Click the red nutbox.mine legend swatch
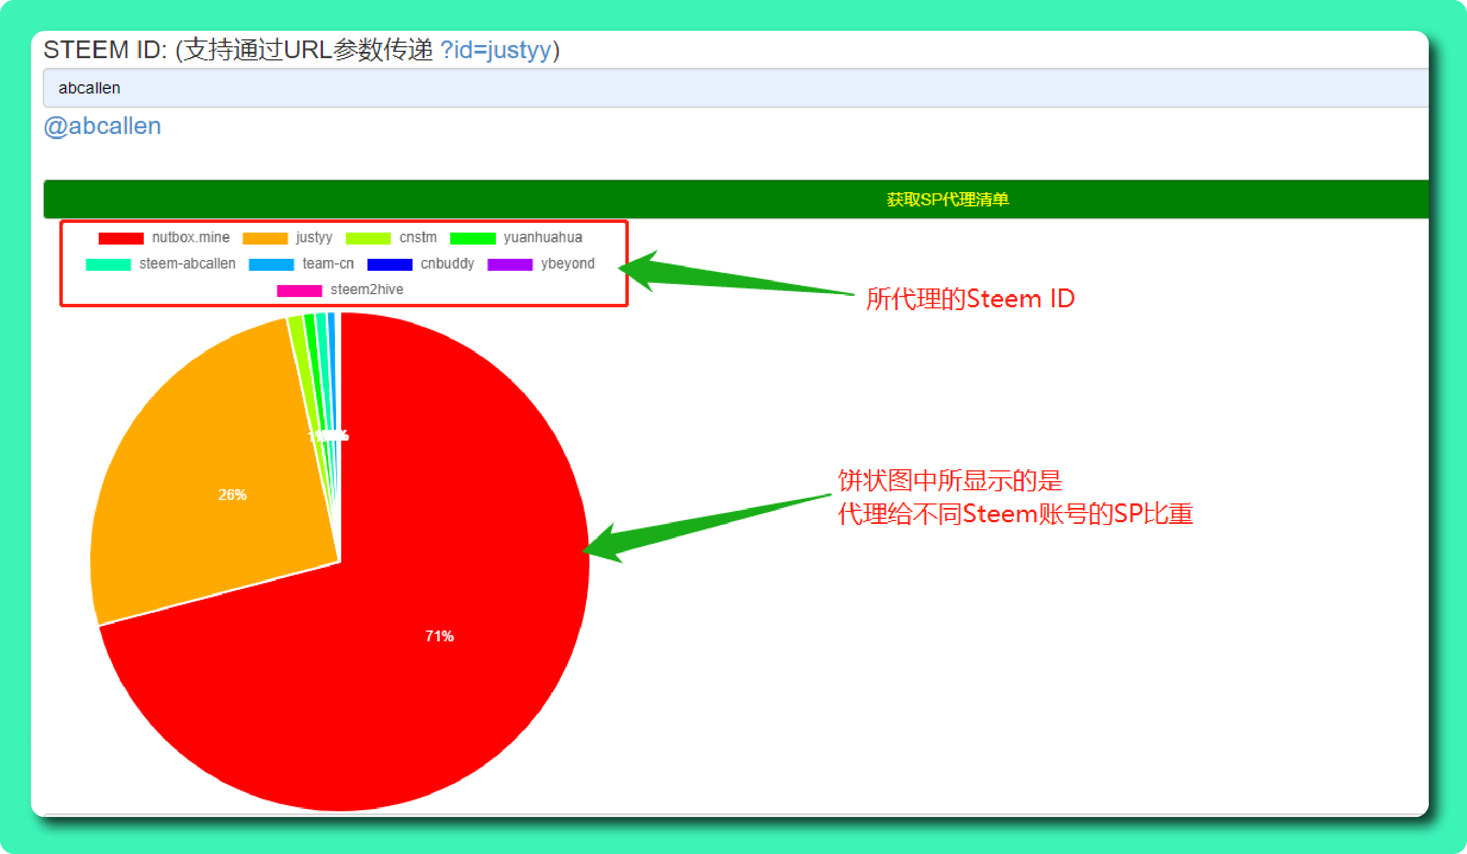1467x854 pixels. coord(120,238)
